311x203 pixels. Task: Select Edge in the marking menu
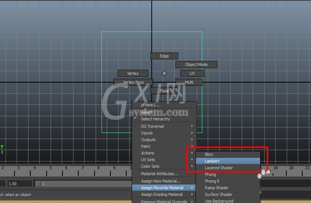(164, 56)
